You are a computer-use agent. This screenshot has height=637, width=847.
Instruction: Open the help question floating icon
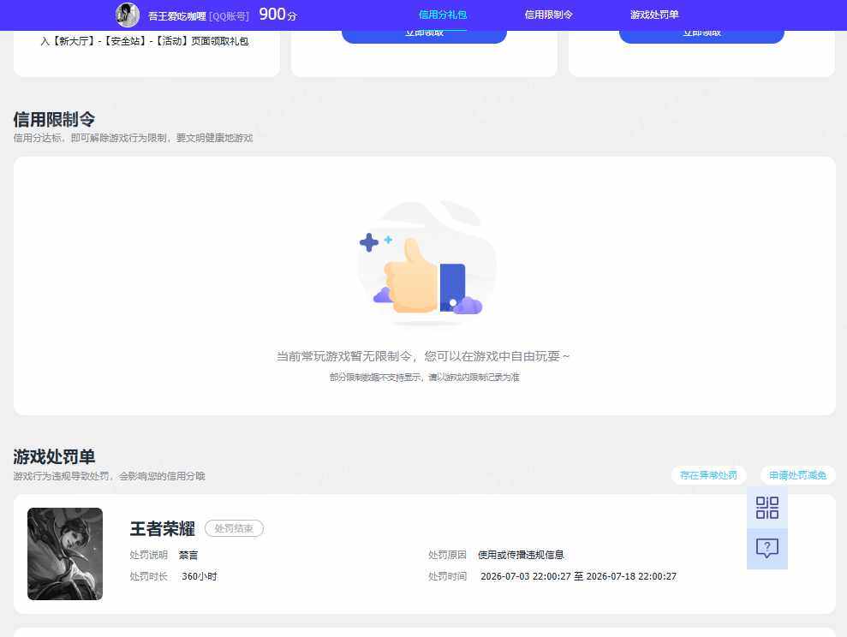coord(767,549)
